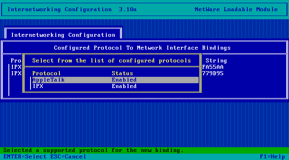Click the Enabled status next to IPX
The height and width of the screenshot is (160, 289).
[x=124, y=86]
